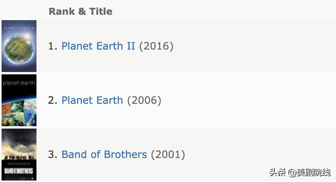This screenshot has width=336, height=182.
Task: Select rank number 2 in the list
Action: 52,100
